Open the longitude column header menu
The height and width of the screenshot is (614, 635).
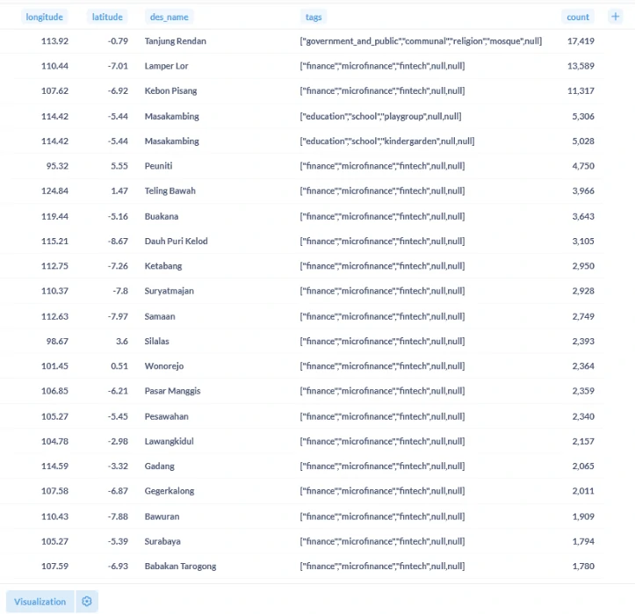pyautogui.click(x=45, y=17)
